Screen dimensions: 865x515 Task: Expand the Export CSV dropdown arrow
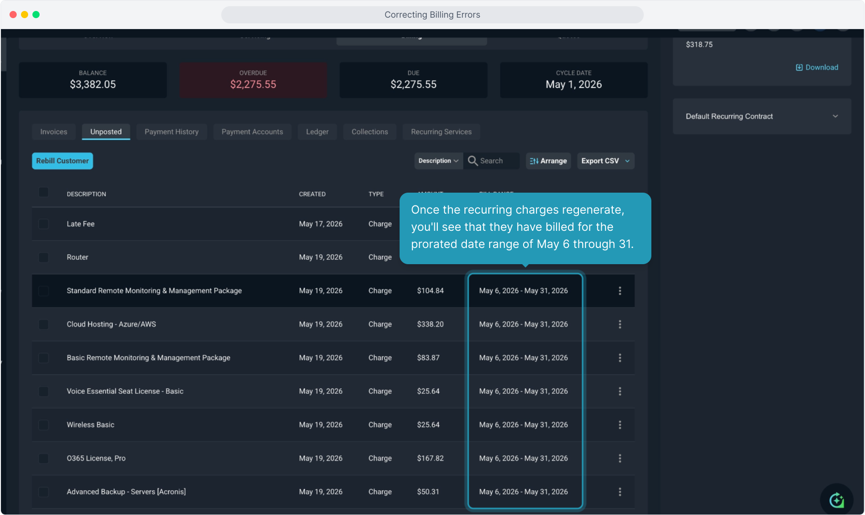(x=628, y=161)
